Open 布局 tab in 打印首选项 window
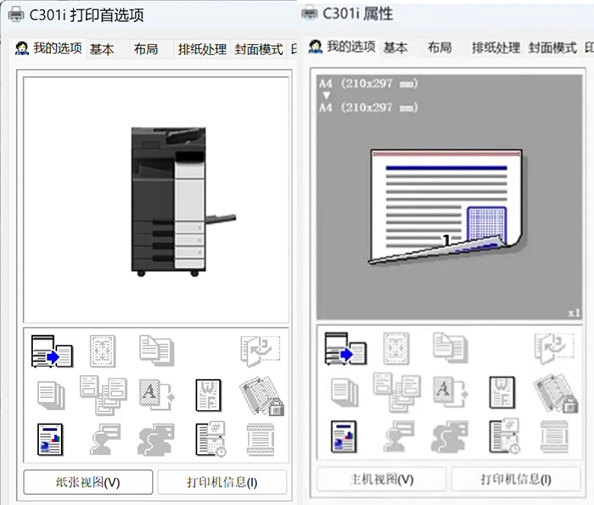594x505 pixels. point(146,49)
